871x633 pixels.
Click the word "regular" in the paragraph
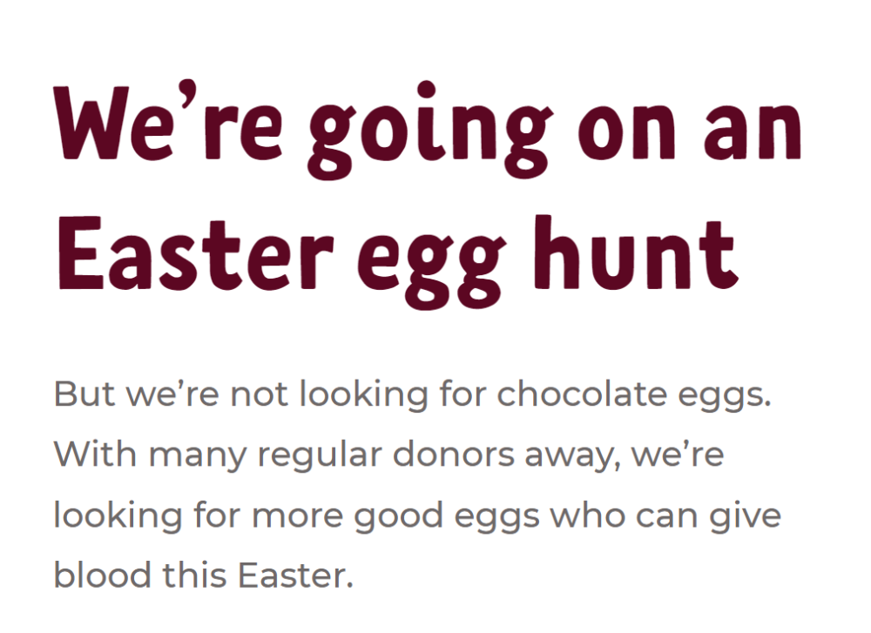pos(320,456)
